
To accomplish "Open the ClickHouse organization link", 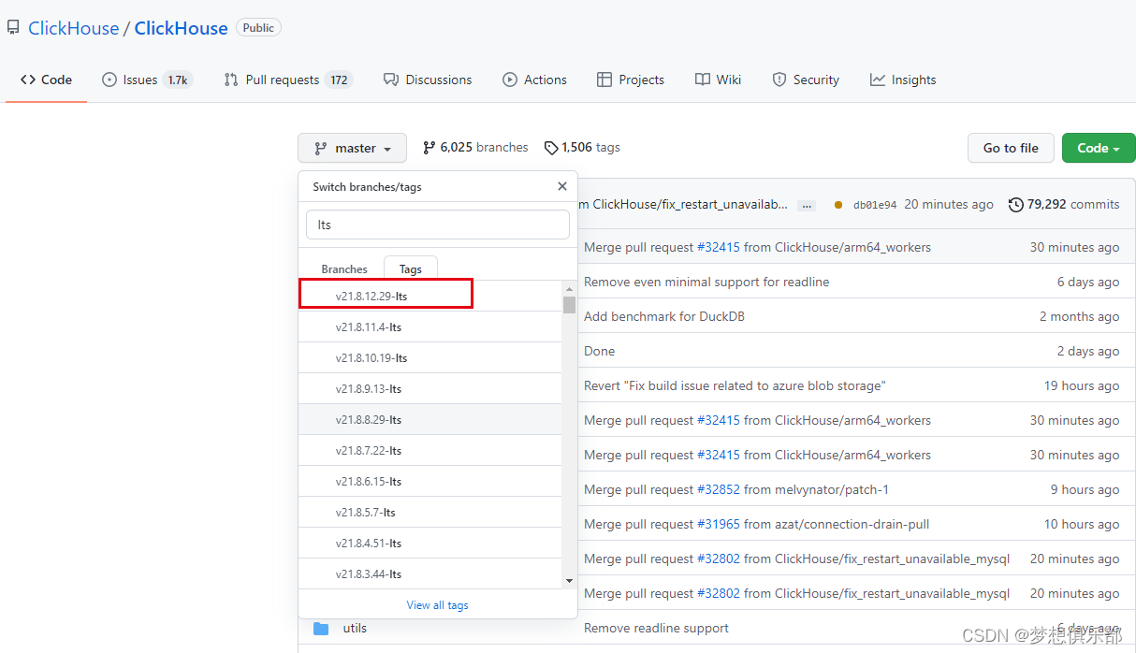I will 73,28.
